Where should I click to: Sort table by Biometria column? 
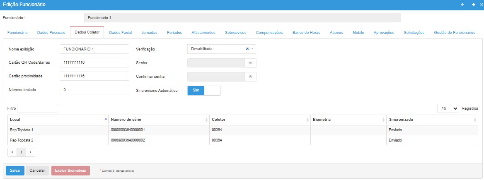tap(348, 120)
